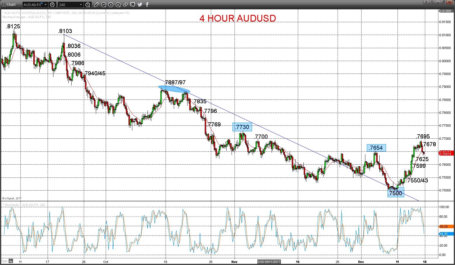
Task: Click the help question mark button
Action: (426, 2)
